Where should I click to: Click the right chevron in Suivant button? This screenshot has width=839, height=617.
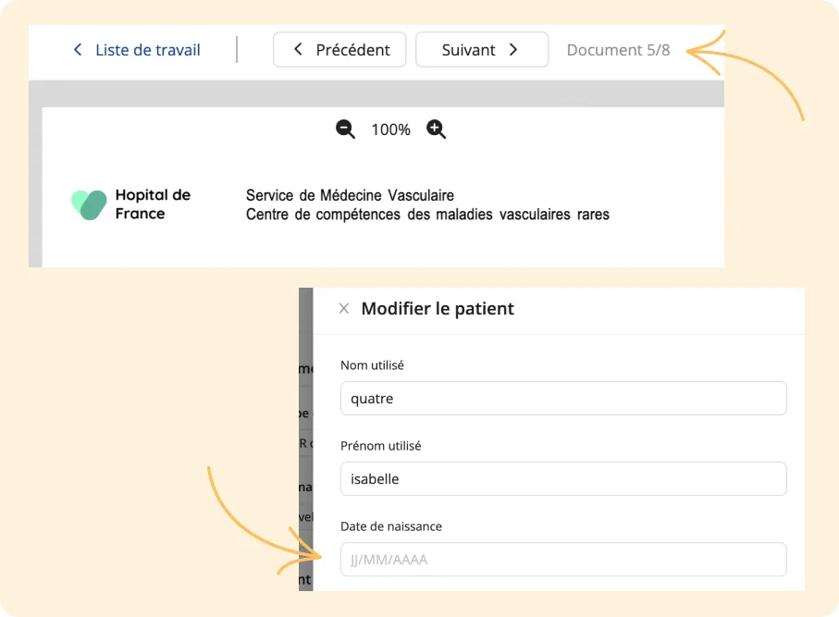[x=513, y=50]
